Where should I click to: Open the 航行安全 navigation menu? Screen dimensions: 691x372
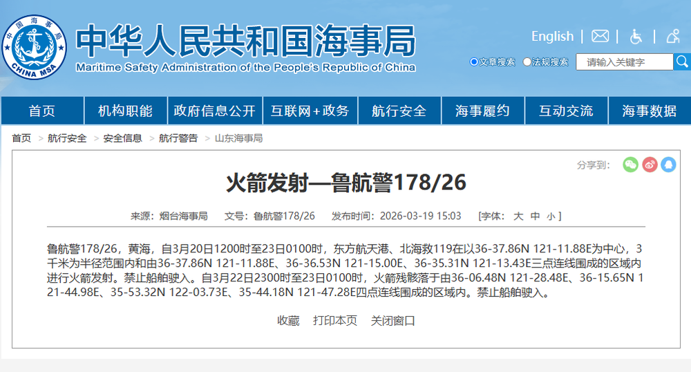(x=399, y=111)
